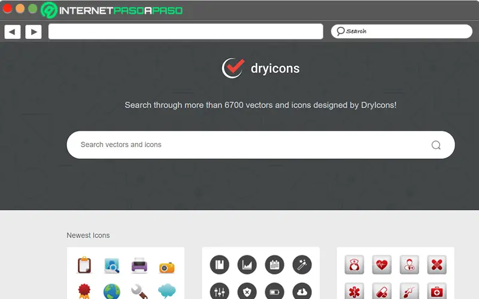Click the clipboard icon in Newest Icons
Image resolution: width=479 pixels, height=299 pixels.
[x=84, y=264]
